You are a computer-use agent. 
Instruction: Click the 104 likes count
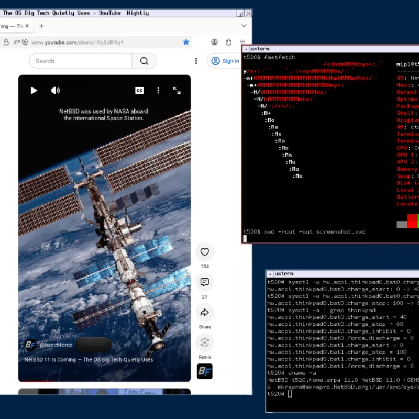click(x=205, y=267)
